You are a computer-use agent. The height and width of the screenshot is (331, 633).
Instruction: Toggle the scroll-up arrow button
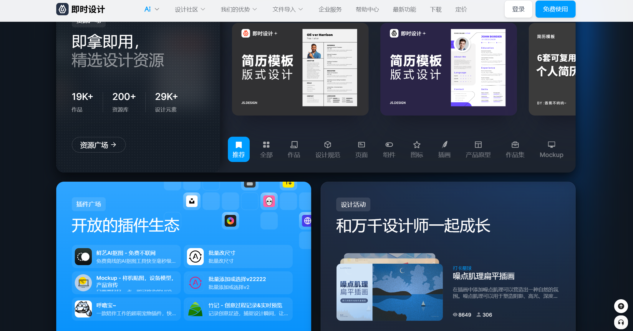pyautogui.click(x=621, y=306)
